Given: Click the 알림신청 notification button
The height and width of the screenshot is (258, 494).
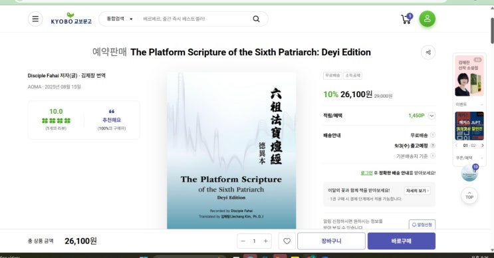Looking at the screenshot, I should click(x=422, y=224).
